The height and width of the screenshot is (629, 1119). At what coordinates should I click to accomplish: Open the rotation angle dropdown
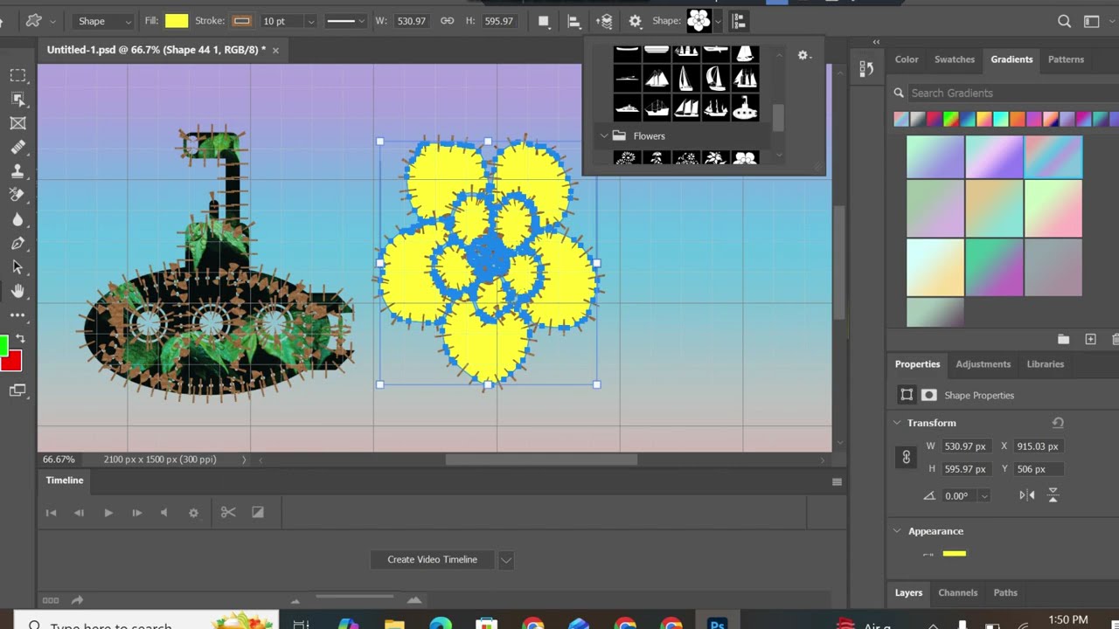(984, 495)
